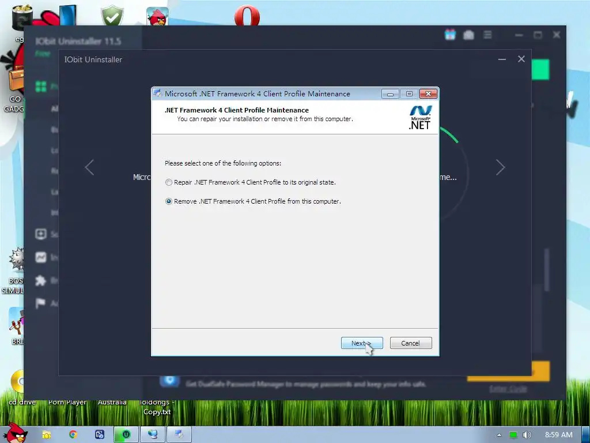The width and height of the screenshot is (590, 443).
Task: Open the Angry Bird Start button
Action: 14,433
